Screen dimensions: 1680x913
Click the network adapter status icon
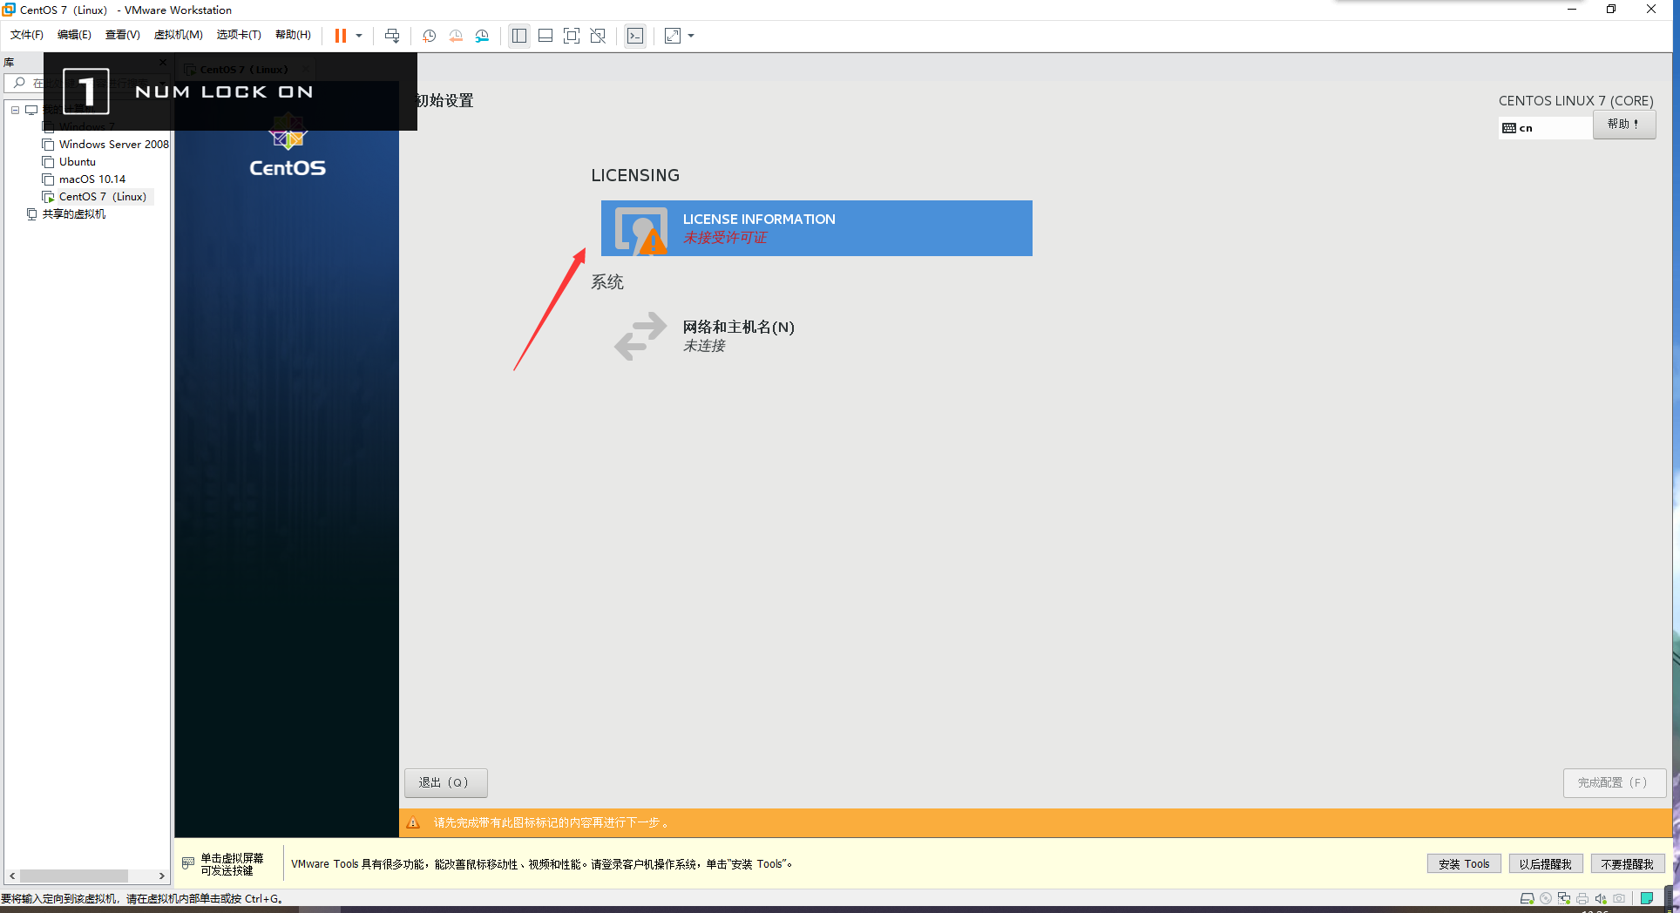1564,898
